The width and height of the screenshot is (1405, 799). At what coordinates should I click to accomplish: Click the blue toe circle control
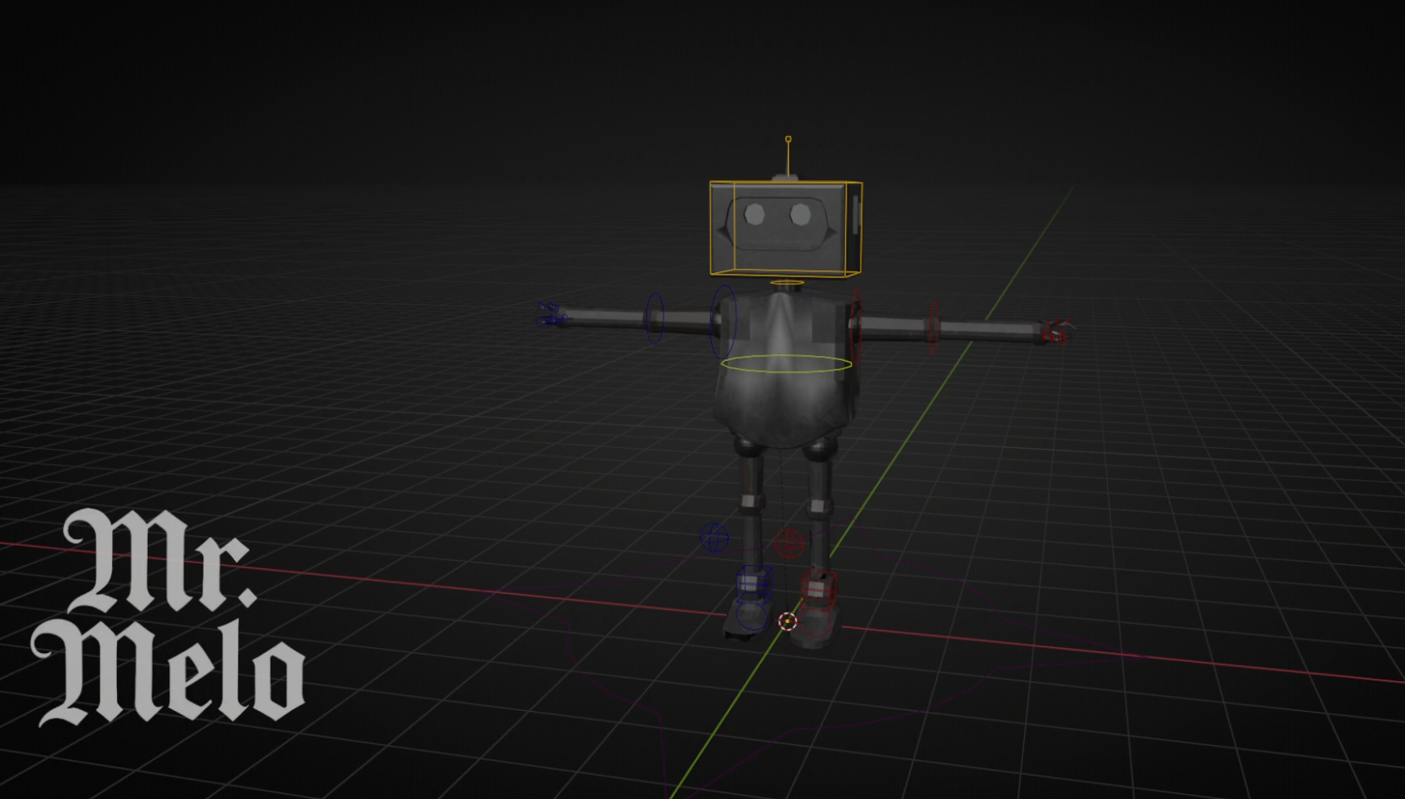tap(750, 616)
